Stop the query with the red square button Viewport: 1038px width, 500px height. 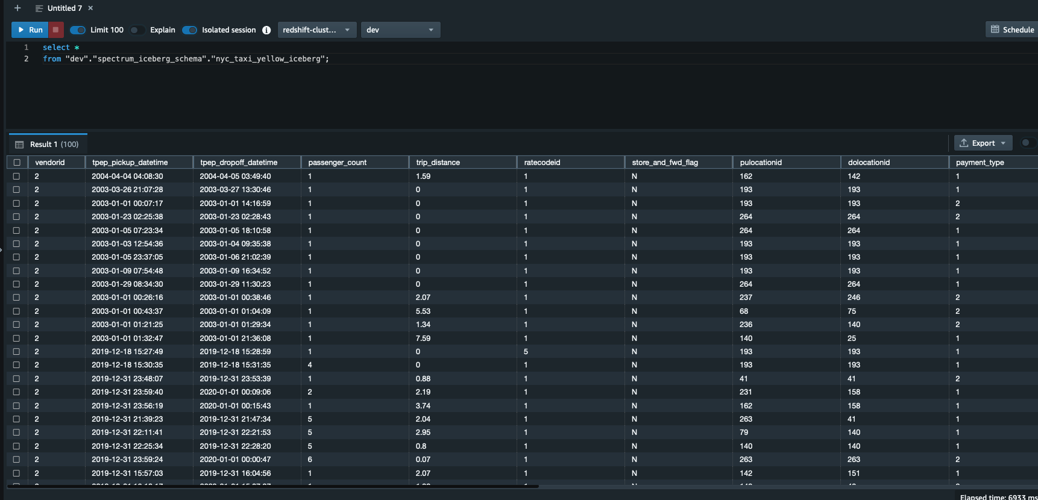pyautogui.click(x=55, y=30)
